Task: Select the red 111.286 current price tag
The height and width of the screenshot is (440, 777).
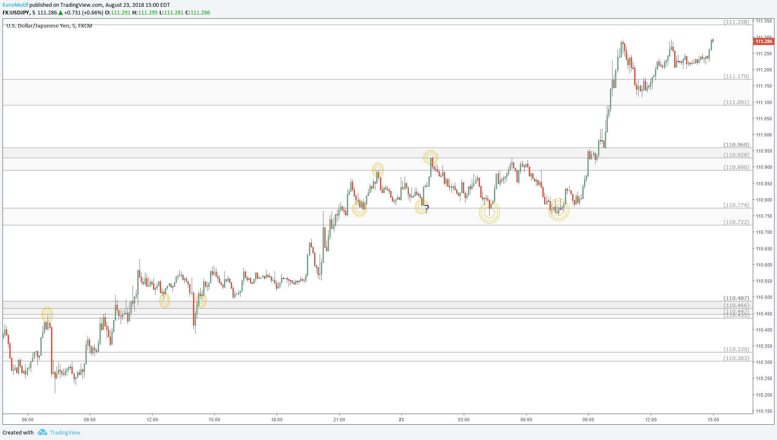Action: 764,41
